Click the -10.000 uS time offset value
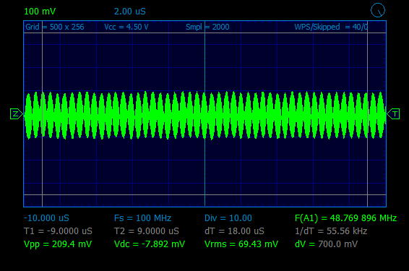The image size is (409, 271). click(46, 218)
